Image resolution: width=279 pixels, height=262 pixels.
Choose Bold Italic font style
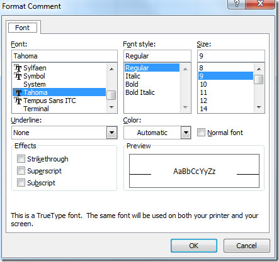coord(140,92)
